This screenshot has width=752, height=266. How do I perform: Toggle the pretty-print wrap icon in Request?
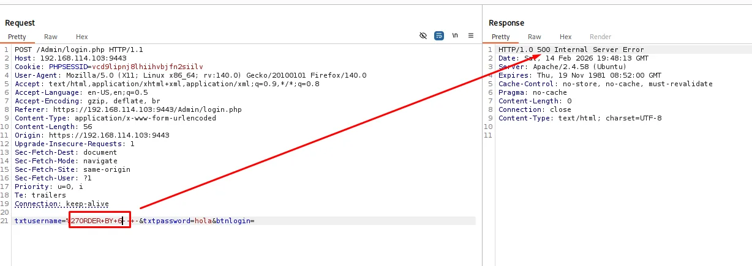click(439, 36)
